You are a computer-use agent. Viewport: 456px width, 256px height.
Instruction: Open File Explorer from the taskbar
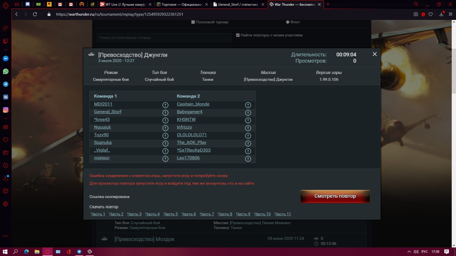tap(37, 252)
